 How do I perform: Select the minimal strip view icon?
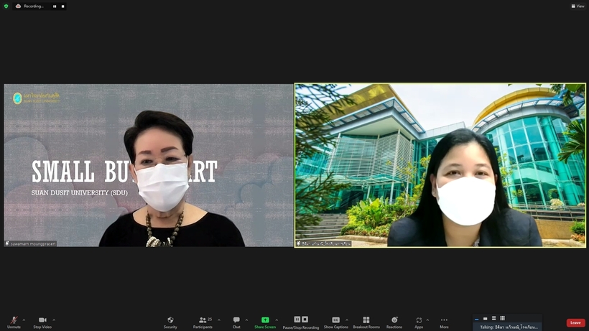pos(477,319)
